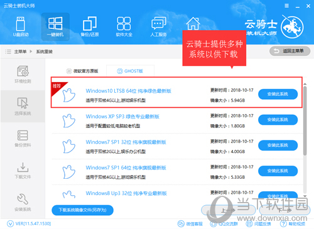This screenshot has height=229, width=314.
Task: Install Windows XP SP3 with 安装此系统
Action: point(278,120)
